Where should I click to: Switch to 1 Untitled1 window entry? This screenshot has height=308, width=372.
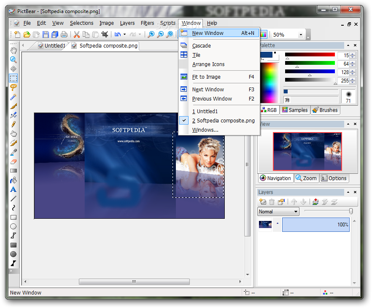pos(219,111)
